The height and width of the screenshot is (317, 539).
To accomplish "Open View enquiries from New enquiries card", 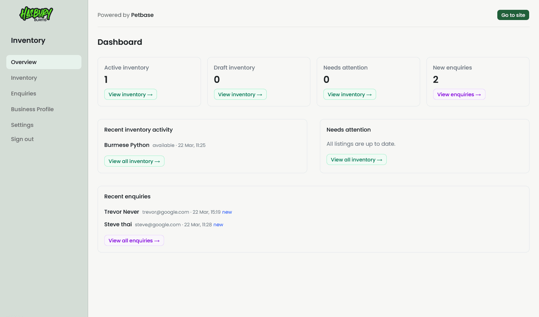I will [x=459, y=94].
